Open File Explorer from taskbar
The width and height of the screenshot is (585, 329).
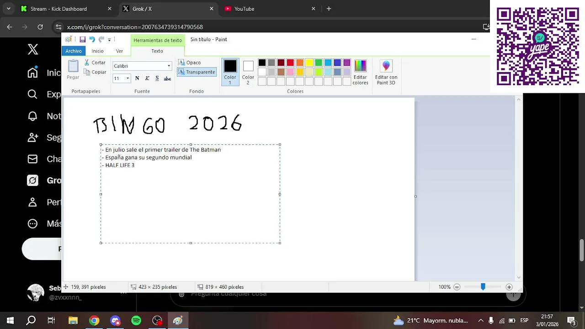point(73,320)
